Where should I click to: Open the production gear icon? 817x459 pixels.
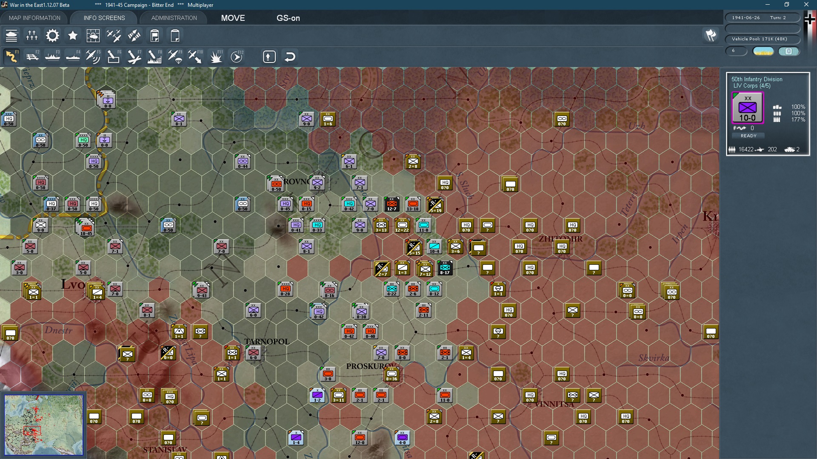[x=52, y=36]
